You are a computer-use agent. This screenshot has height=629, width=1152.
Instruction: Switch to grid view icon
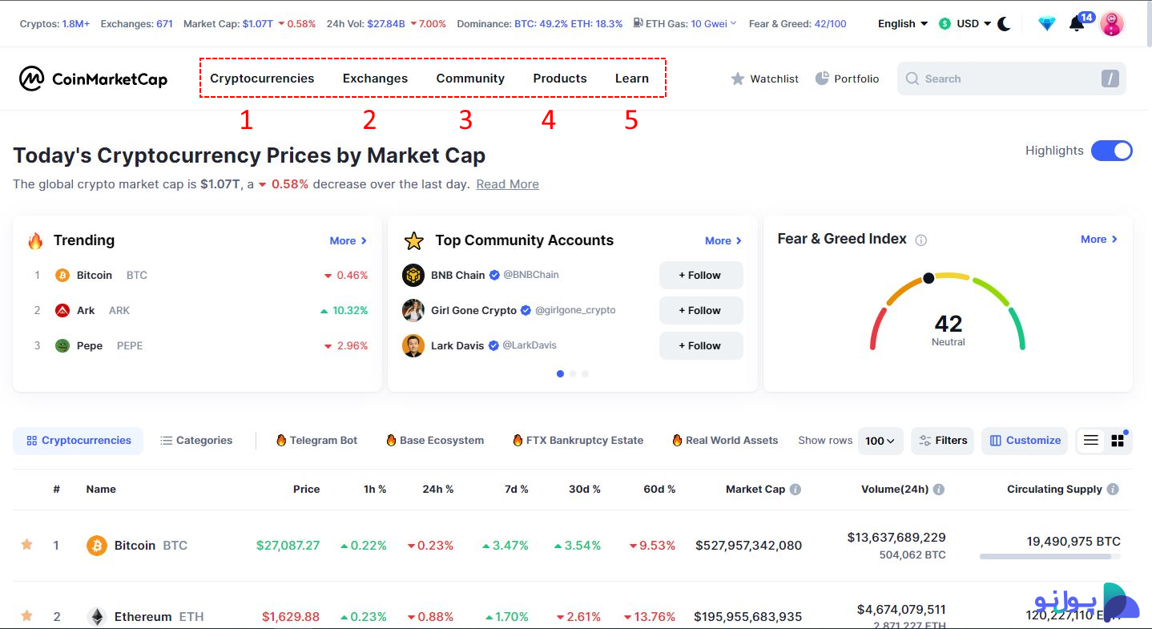(x=1118, y=441)
